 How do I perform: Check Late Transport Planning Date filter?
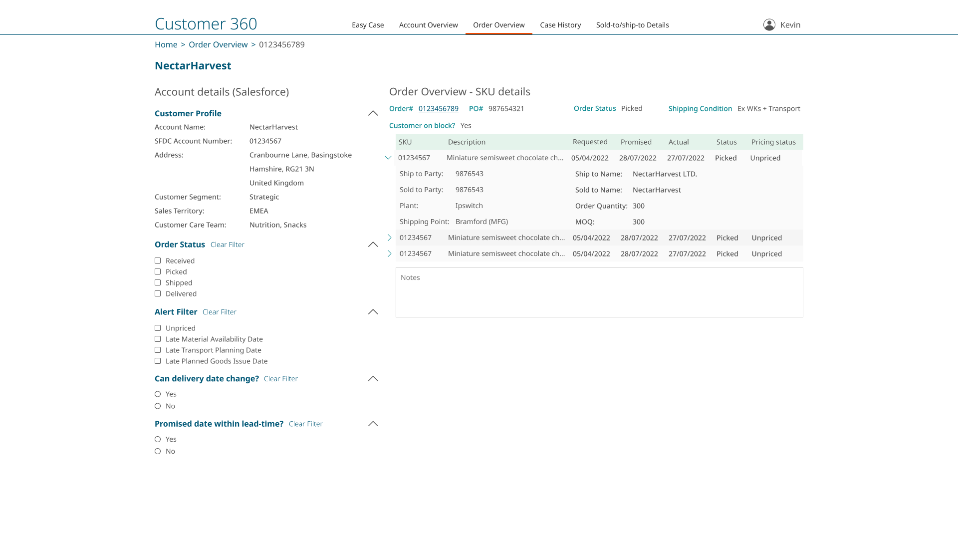click(158, 350)
